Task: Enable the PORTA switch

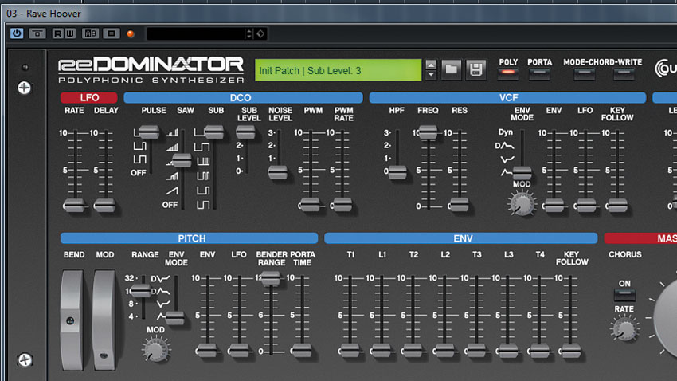Action: (x=539, y=73)
